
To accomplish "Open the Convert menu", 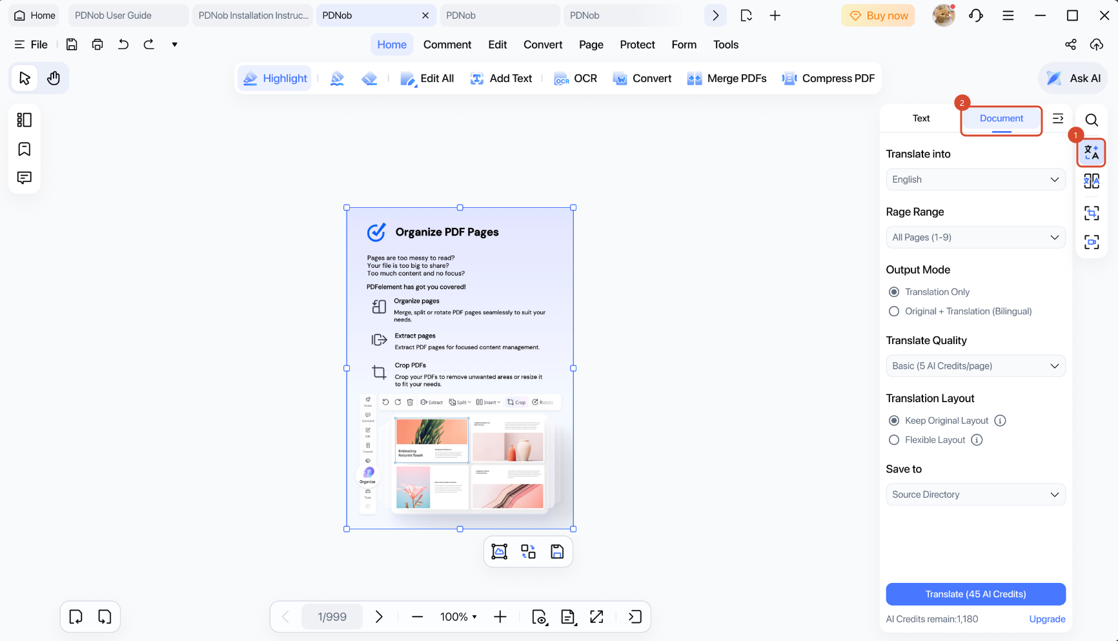I will pos(543,45).
